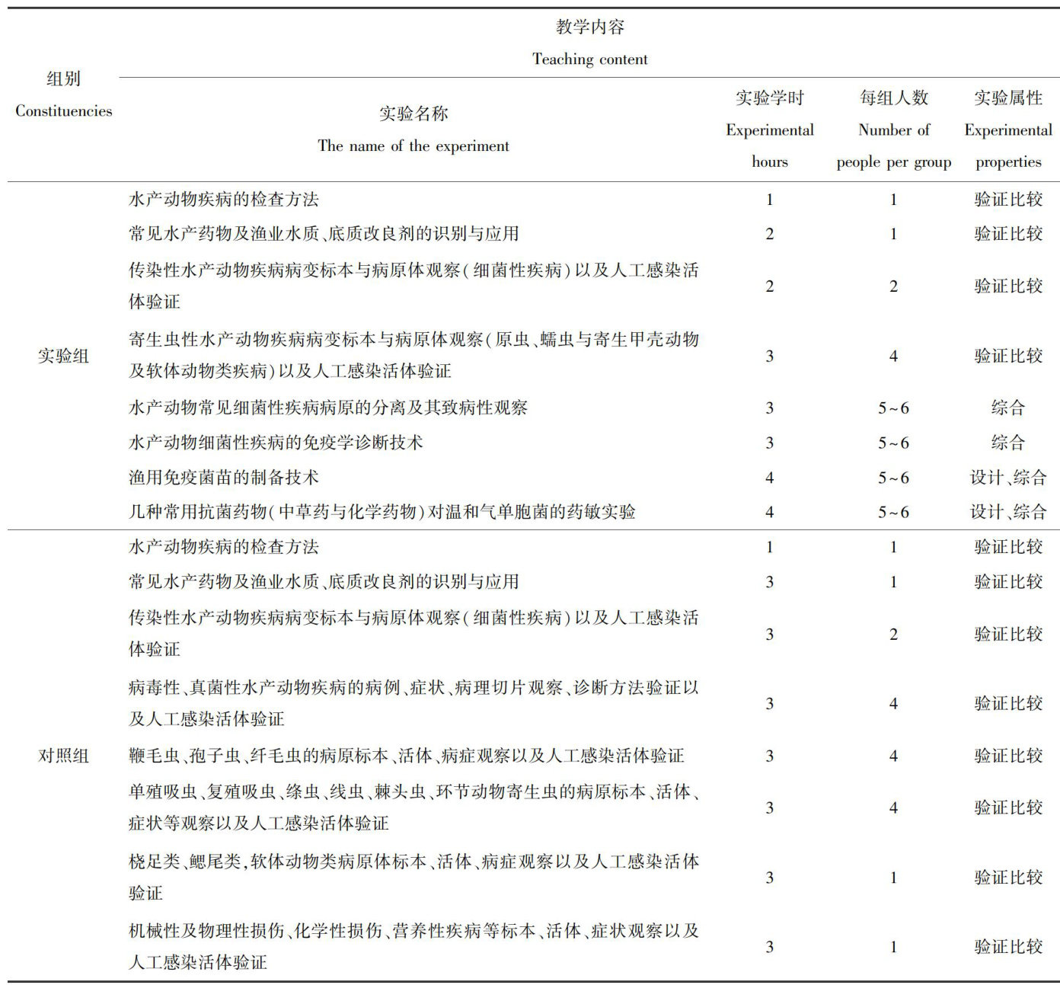Click the 寄生虫性水产动物疾病病变标本 experiment name

tap(413, 355)
